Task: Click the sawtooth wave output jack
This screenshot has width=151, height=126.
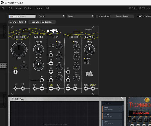Action: 15,88
